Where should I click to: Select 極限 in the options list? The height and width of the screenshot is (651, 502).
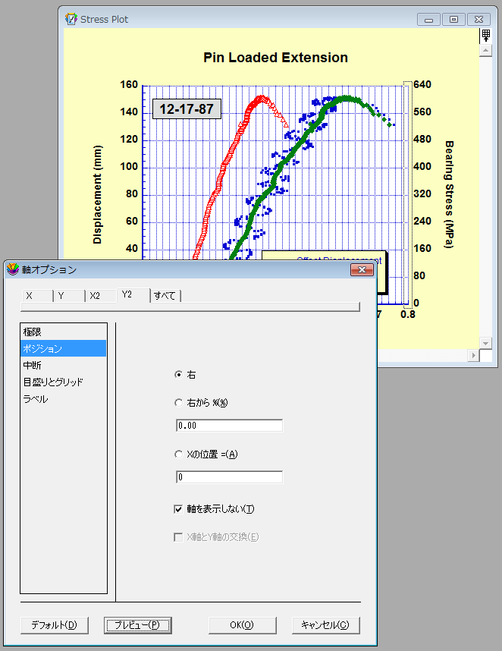click(x=63, y=332)
